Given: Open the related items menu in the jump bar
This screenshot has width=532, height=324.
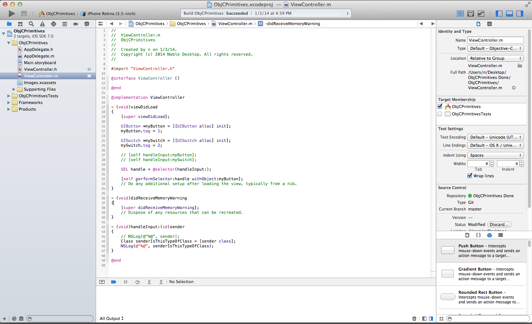Looking at the screenshot, I should [100, 24].
